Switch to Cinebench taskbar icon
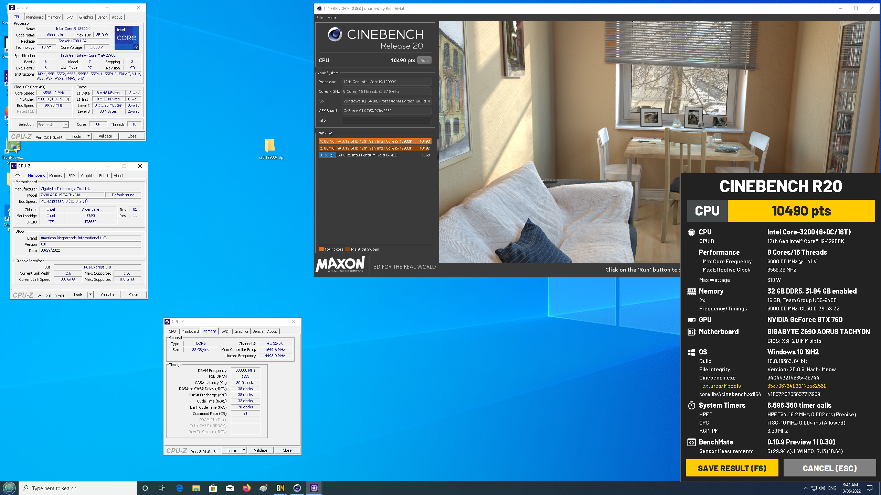 tap(297, 488)
